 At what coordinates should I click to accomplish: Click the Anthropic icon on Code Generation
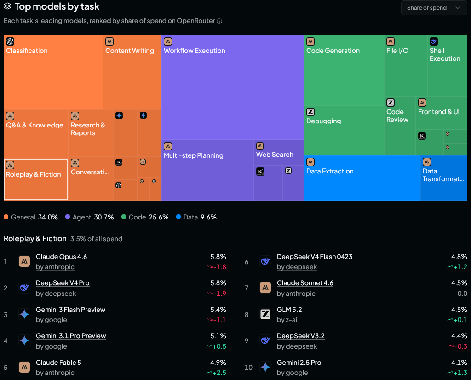310,41
